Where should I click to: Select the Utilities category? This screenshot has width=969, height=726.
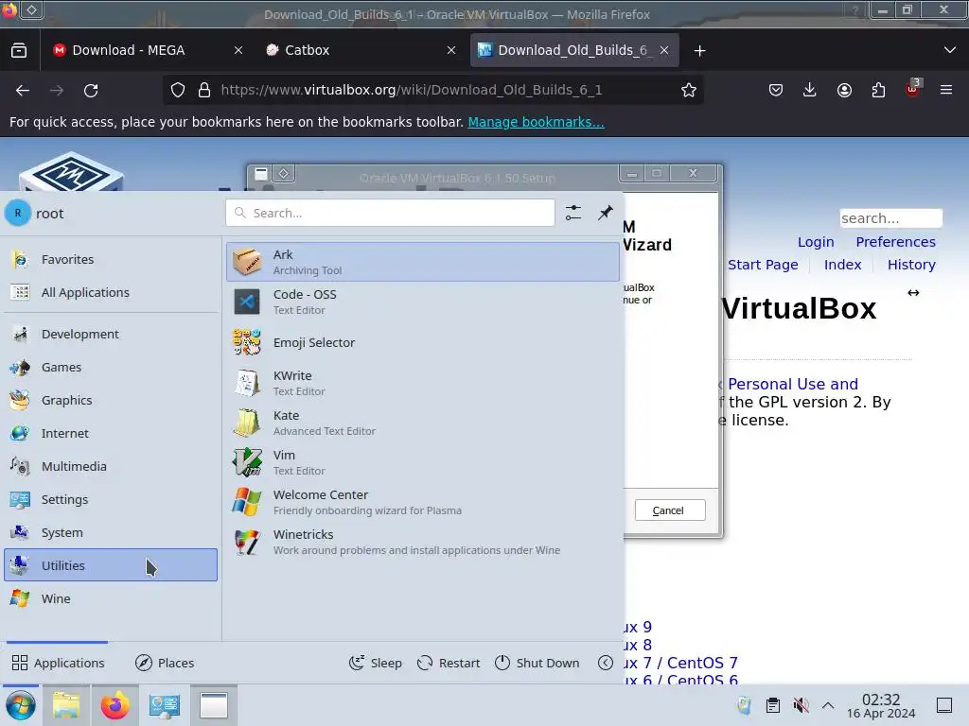pos(111,565)
